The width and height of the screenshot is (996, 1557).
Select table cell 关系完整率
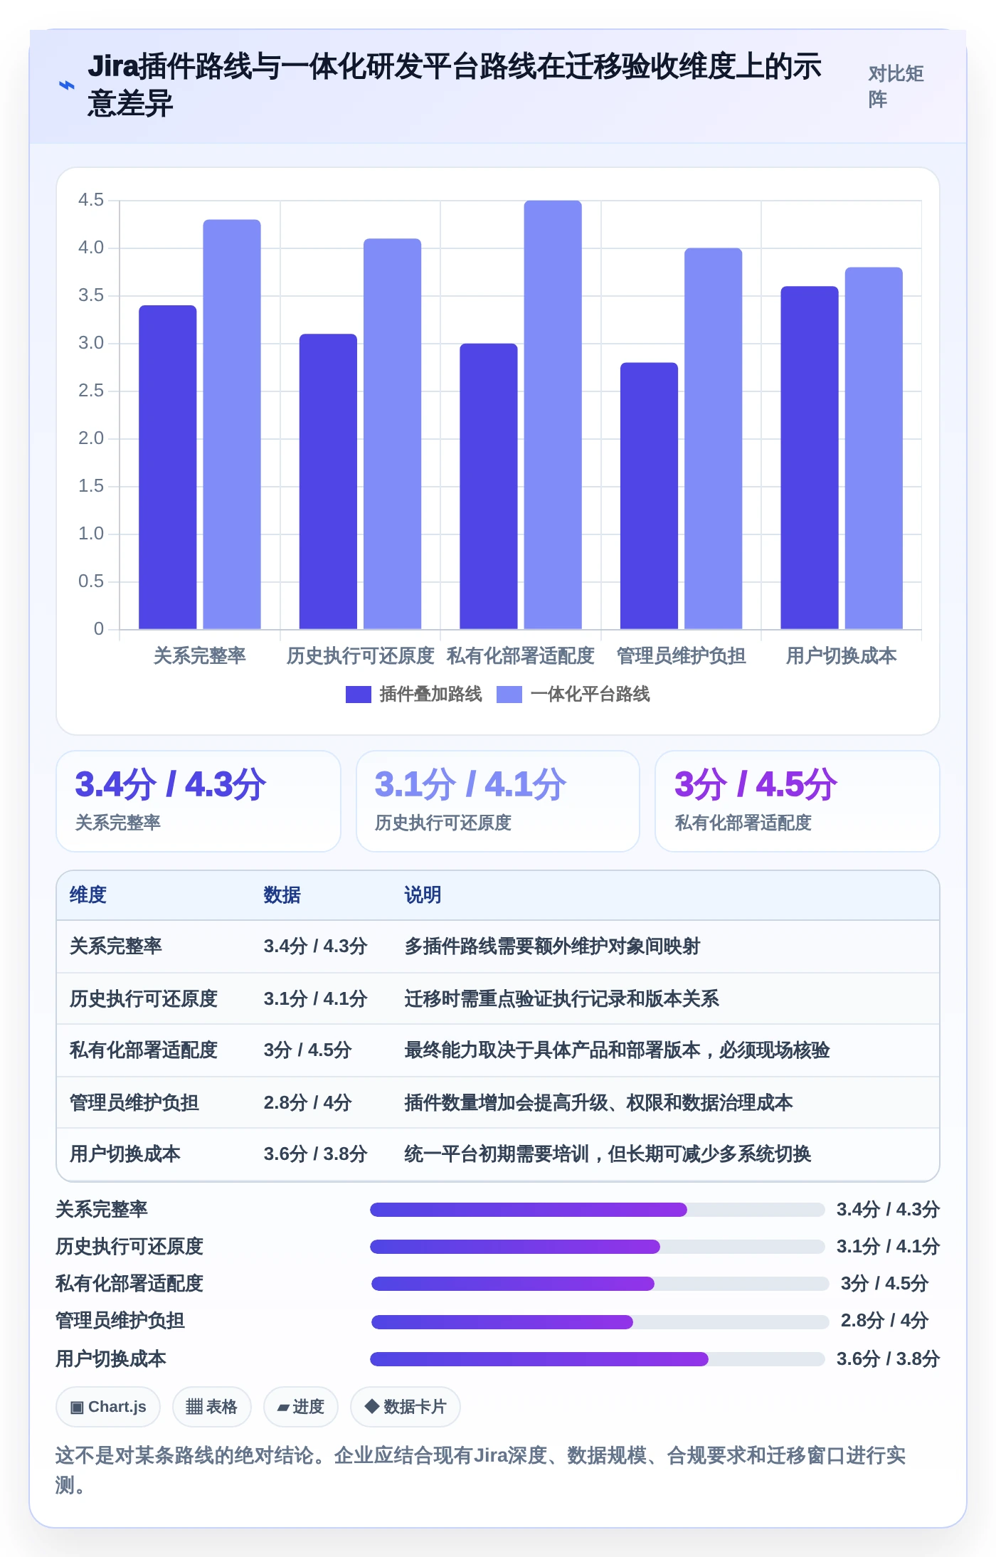[x=116, y=946]
